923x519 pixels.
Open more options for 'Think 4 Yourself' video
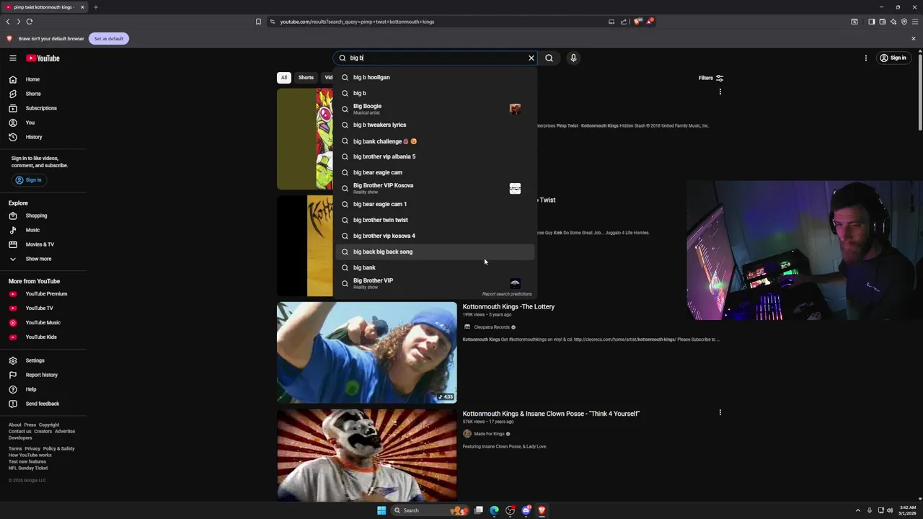click(720, 413)
